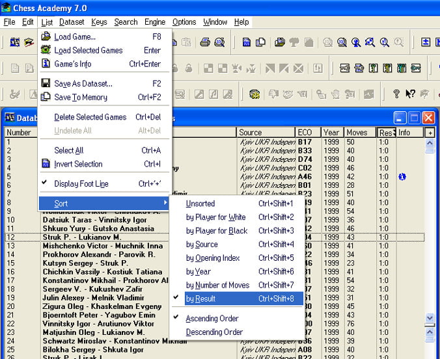The image size is (440, 359).
Task: Choose Save As Dataset... menu entry
Action: point(104,84)
